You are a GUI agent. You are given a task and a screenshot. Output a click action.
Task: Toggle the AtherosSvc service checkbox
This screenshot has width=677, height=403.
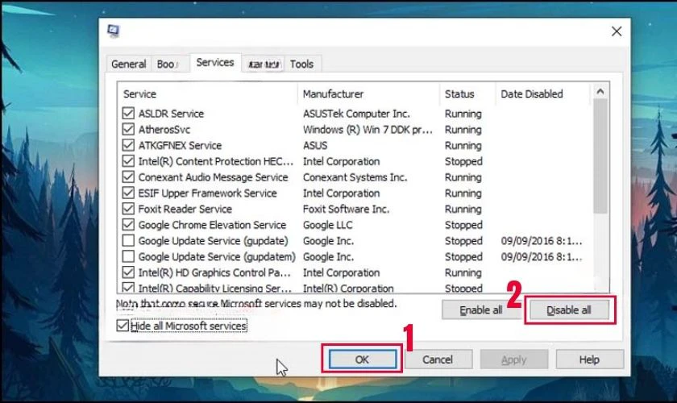[128, 130]
